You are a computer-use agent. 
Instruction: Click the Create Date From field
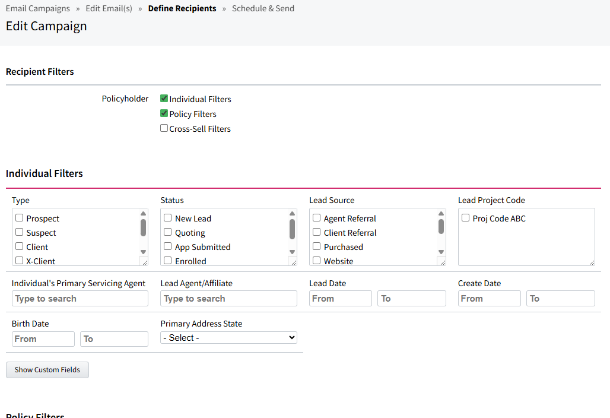pyautogui.click(x=490, y=299)
